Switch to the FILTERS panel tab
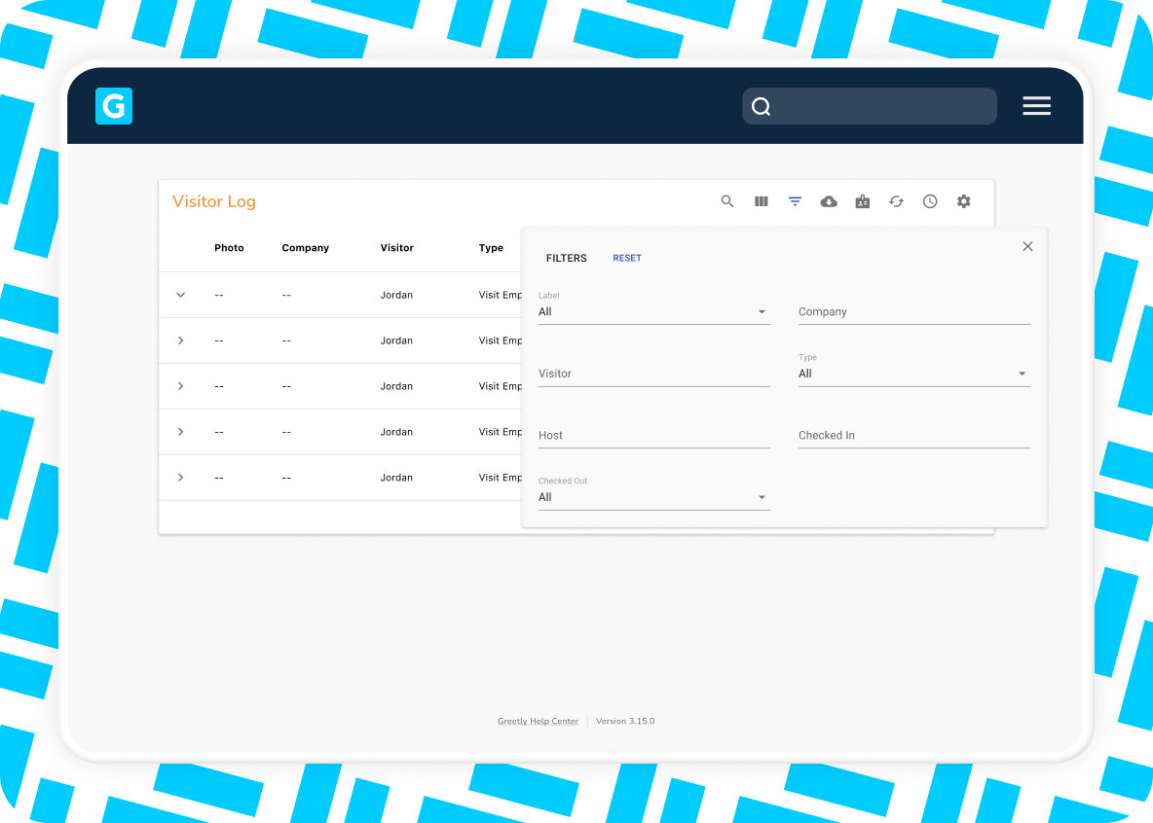The image size is (1153, 823). [x=566, y=258]
